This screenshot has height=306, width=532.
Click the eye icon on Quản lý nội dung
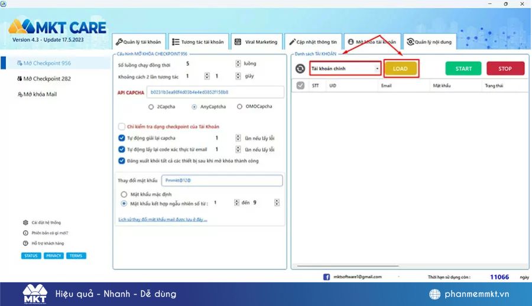coord(410,42)
